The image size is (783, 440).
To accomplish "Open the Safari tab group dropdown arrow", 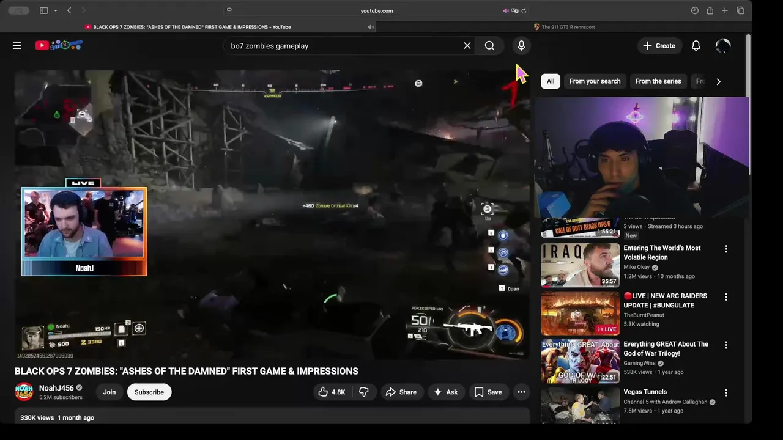I will tap(56, 10).
